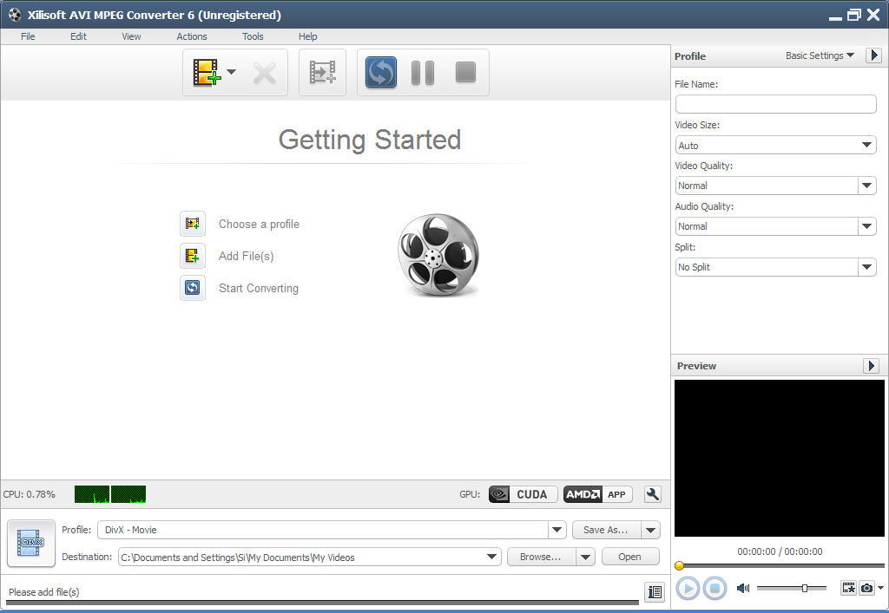Click the film reel application logo image
Image resolution: width=889 pixels, height=613 pixels.
click(x=437, y=256)
